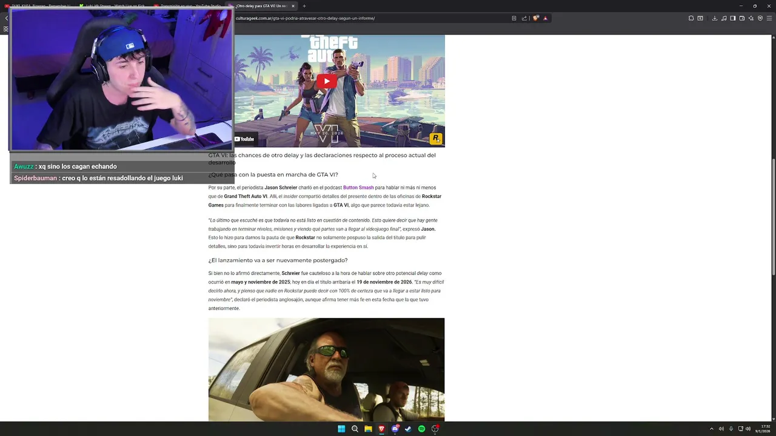Screen dimensions: 776x436
Task: Open the Brave playlist music-note icon
Action: (724, 18)
